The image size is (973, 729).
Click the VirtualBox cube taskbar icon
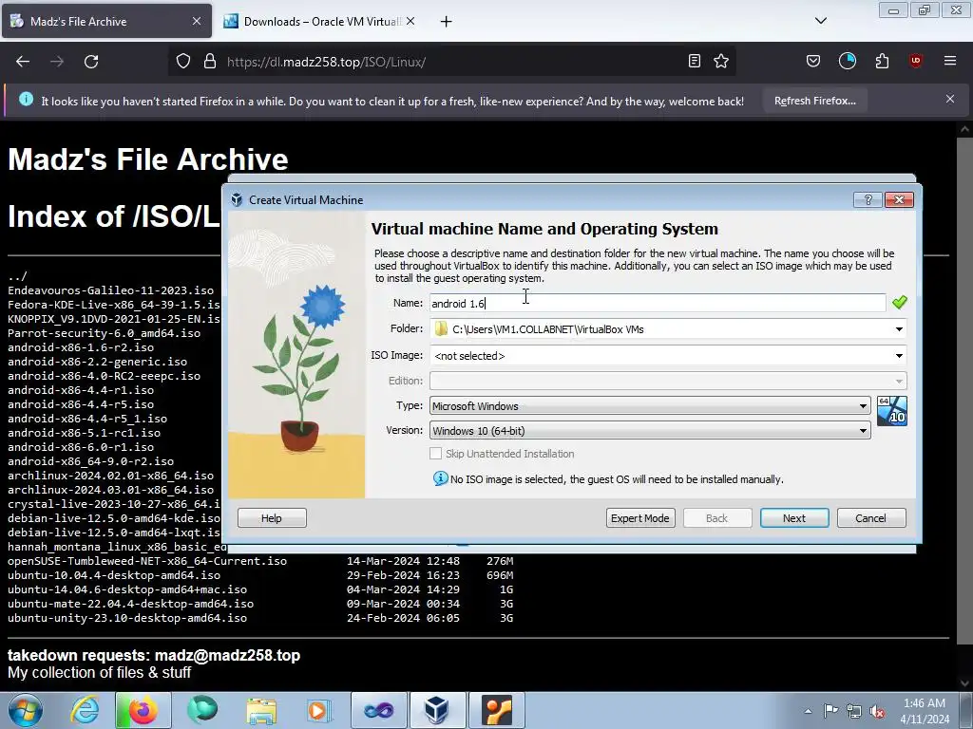(437, 710)
